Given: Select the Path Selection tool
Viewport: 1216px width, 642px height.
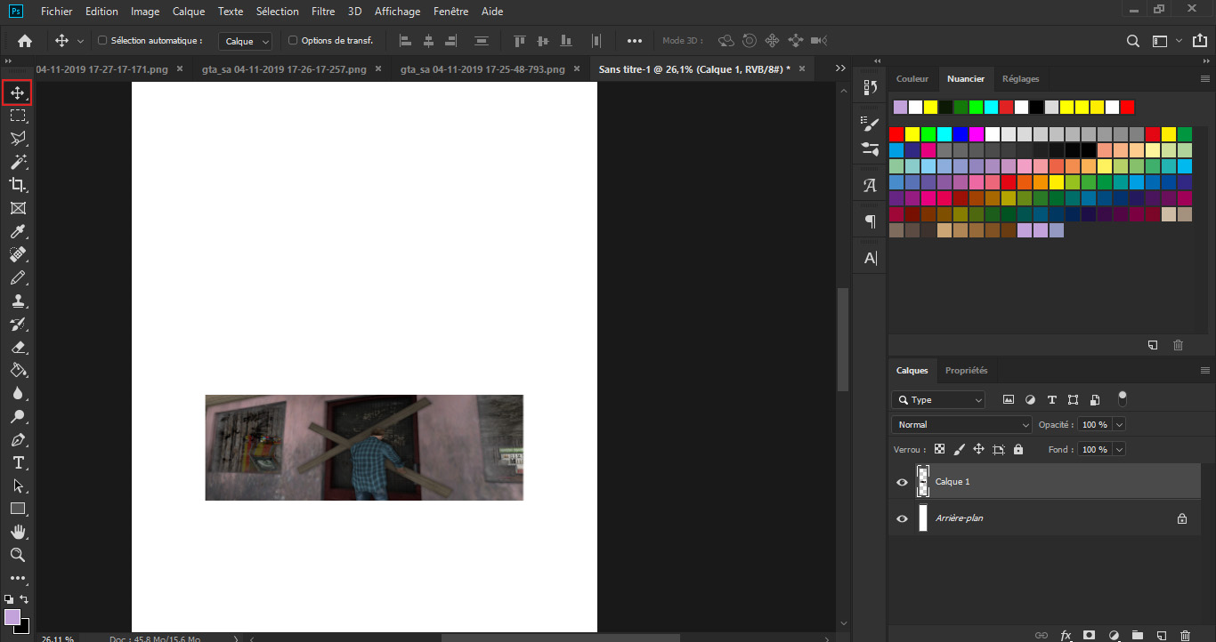Looking at the screenshot, I should click(17, 486).
